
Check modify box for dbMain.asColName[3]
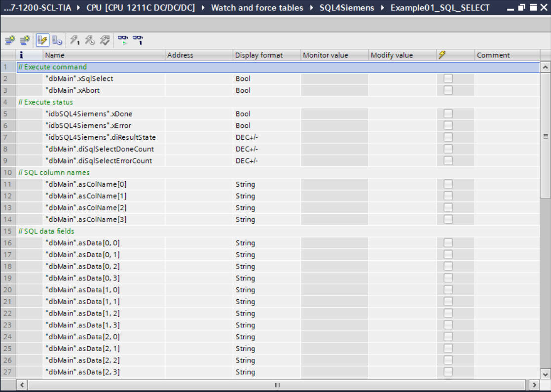(448, 219)
